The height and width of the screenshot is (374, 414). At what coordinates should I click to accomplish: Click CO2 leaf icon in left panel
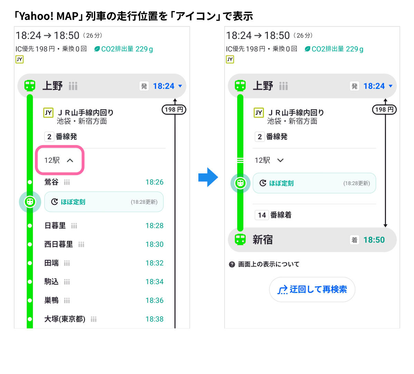97,49
